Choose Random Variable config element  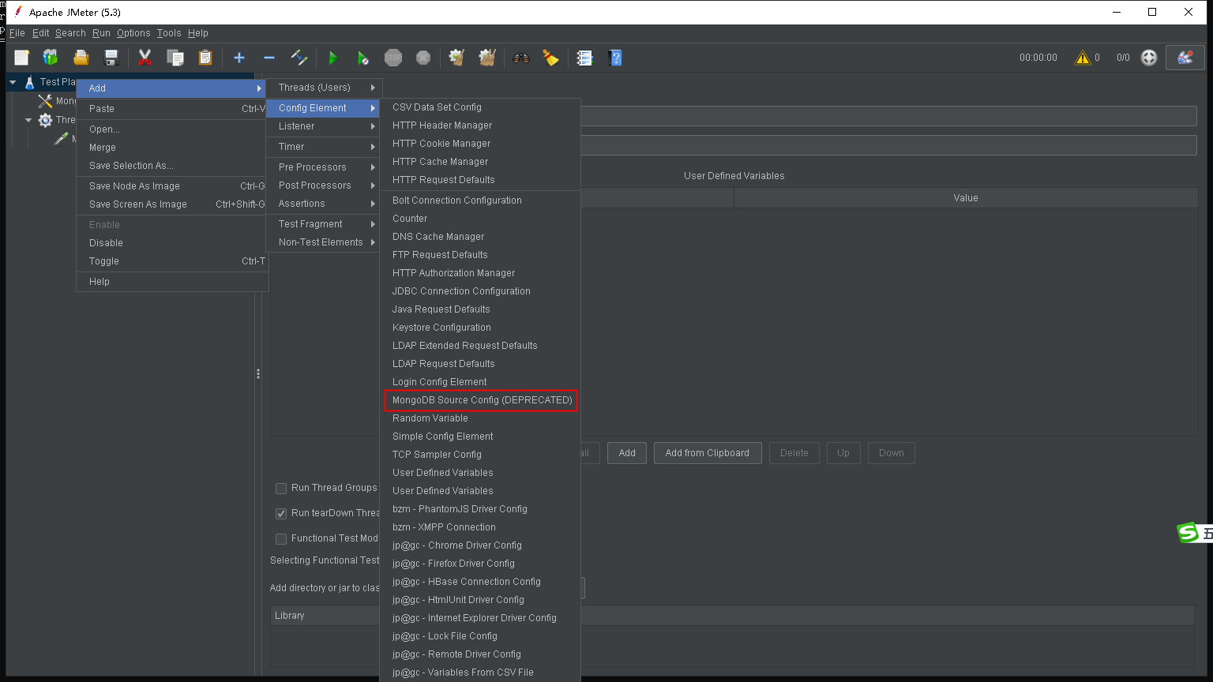click(480, 418)
